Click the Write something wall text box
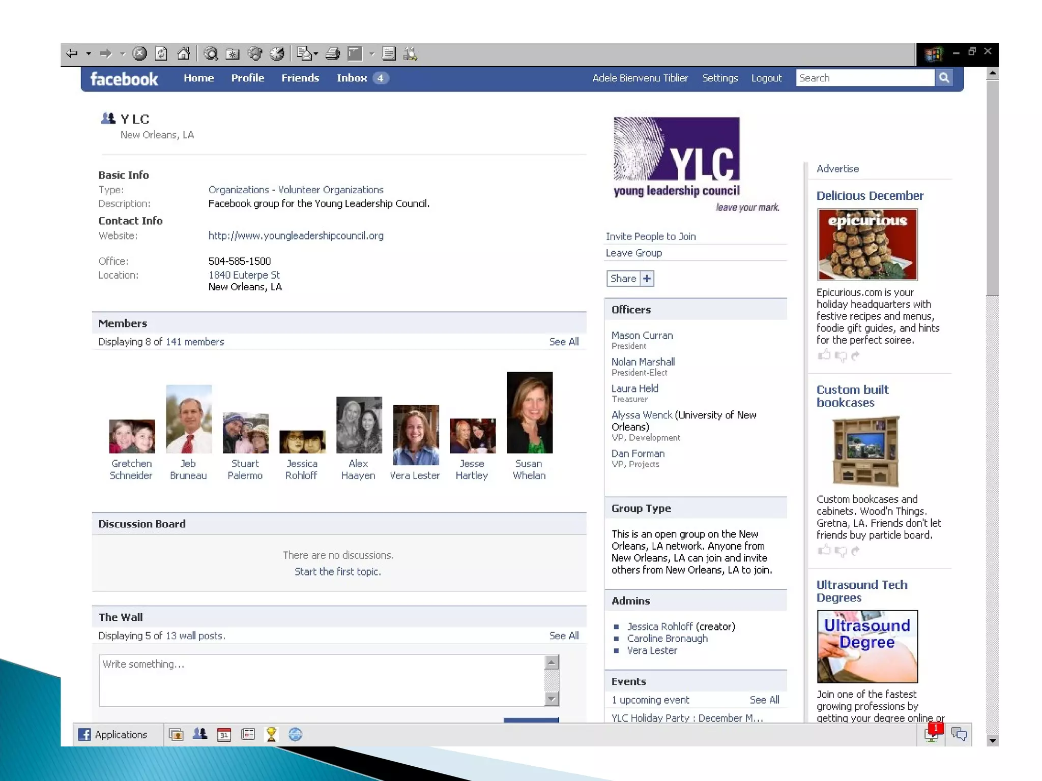The height and width of the screenshot is (781, 1042). click(322, 680)
